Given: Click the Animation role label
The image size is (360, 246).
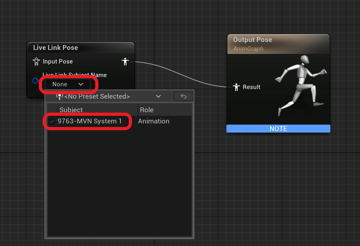Looking at the screenshot, I should pos(154,121).
